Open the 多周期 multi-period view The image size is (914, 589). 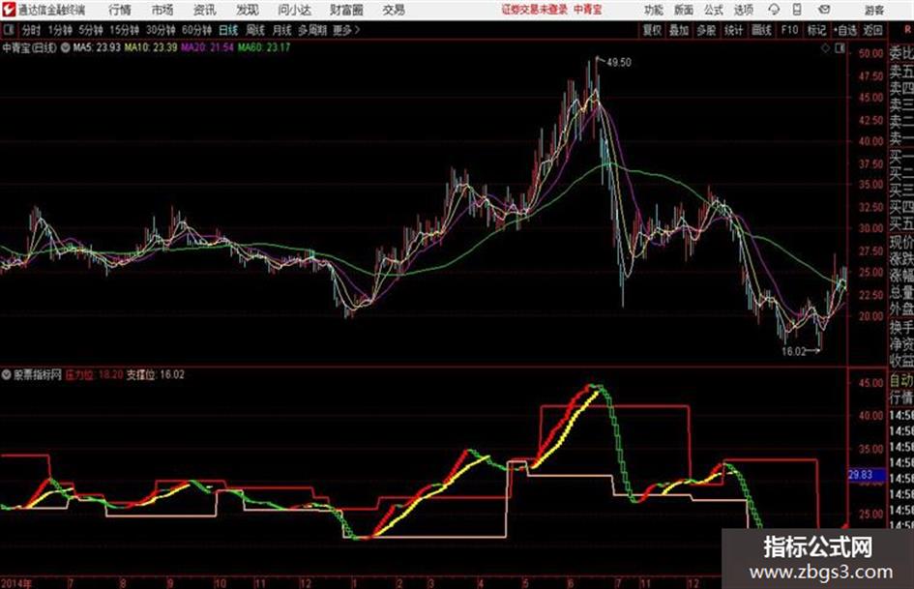click(312, 30)
